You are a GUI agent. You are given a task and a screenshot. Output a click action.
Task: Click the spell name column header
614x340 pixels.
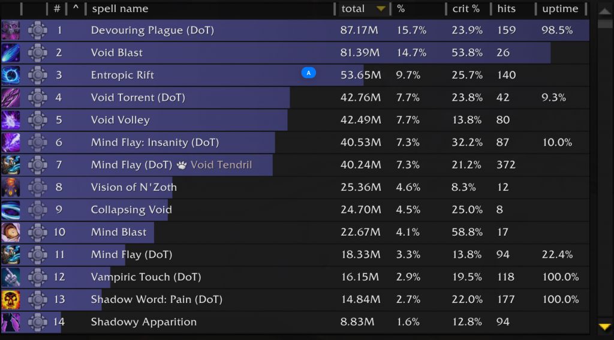point(120,9)
